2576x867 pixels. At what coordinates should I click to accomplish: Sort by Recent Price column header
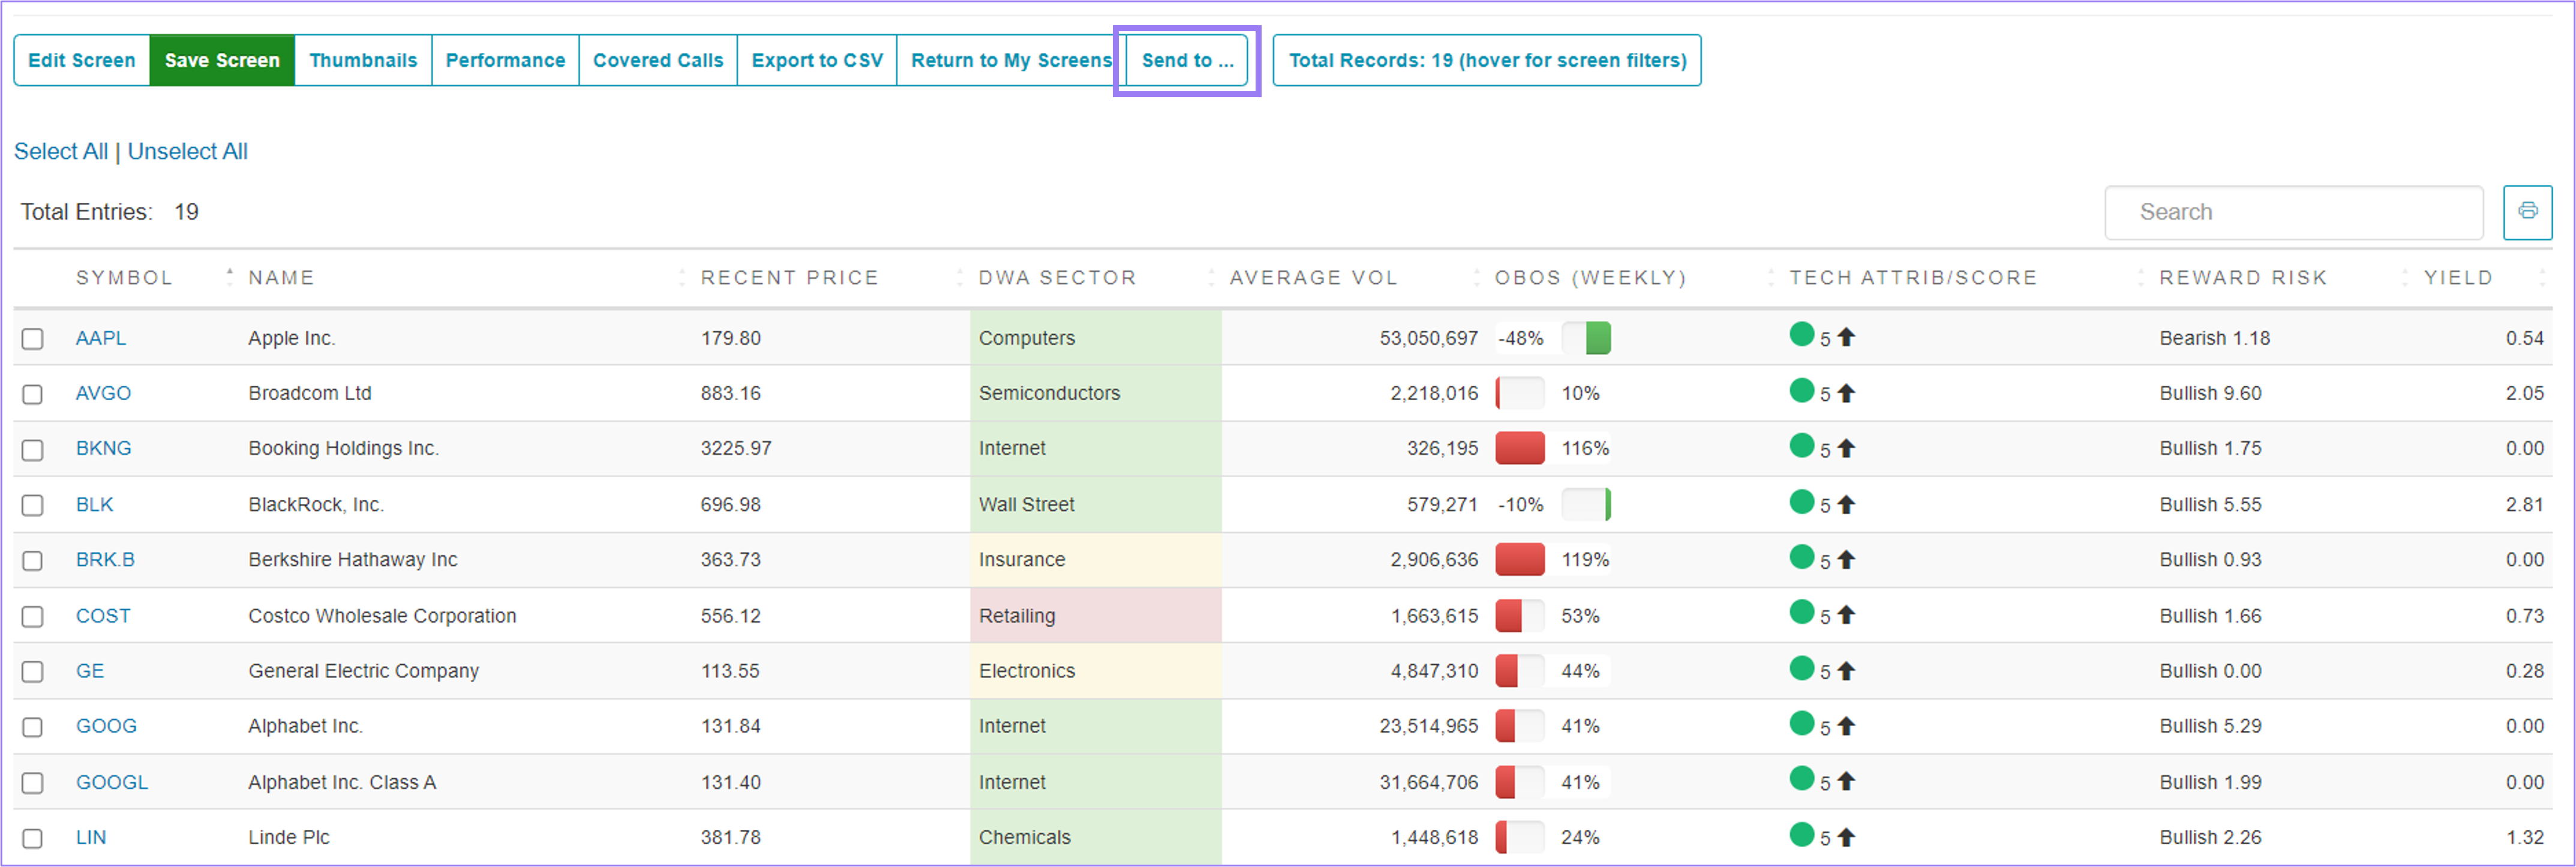[789, 277]
